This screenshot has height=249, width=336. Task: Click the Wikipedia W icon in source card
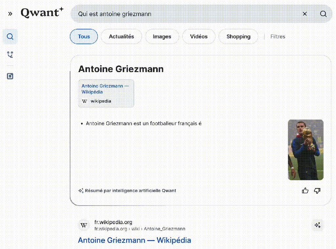[85, 101]
